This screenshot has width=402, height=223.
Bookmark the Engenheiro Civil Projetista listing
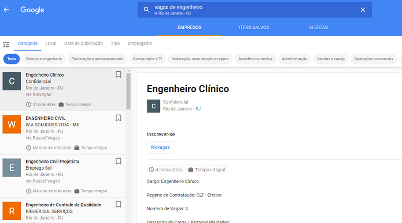(118, 161)
